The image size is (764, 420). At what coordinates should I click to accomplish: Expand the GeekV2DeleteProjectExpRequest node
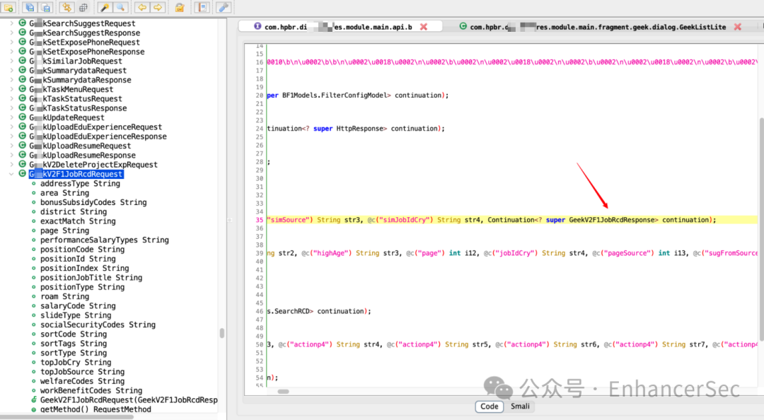point(11,165)
